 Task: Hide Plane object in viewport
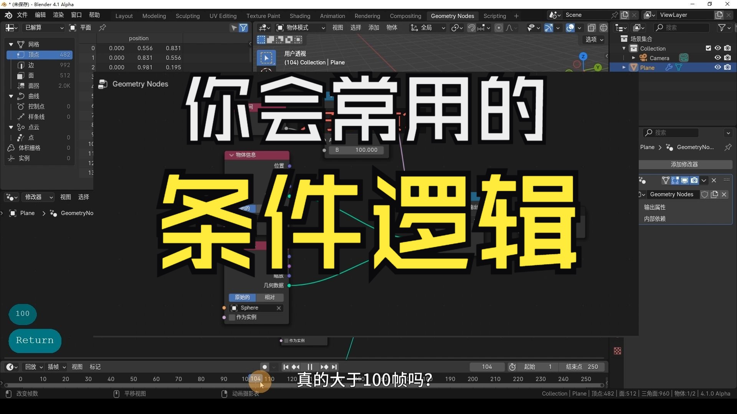coord(717,67)
